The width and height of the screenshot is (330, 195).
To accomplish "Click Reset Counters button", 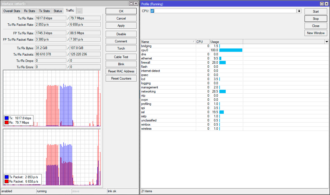I will [121, 78].
